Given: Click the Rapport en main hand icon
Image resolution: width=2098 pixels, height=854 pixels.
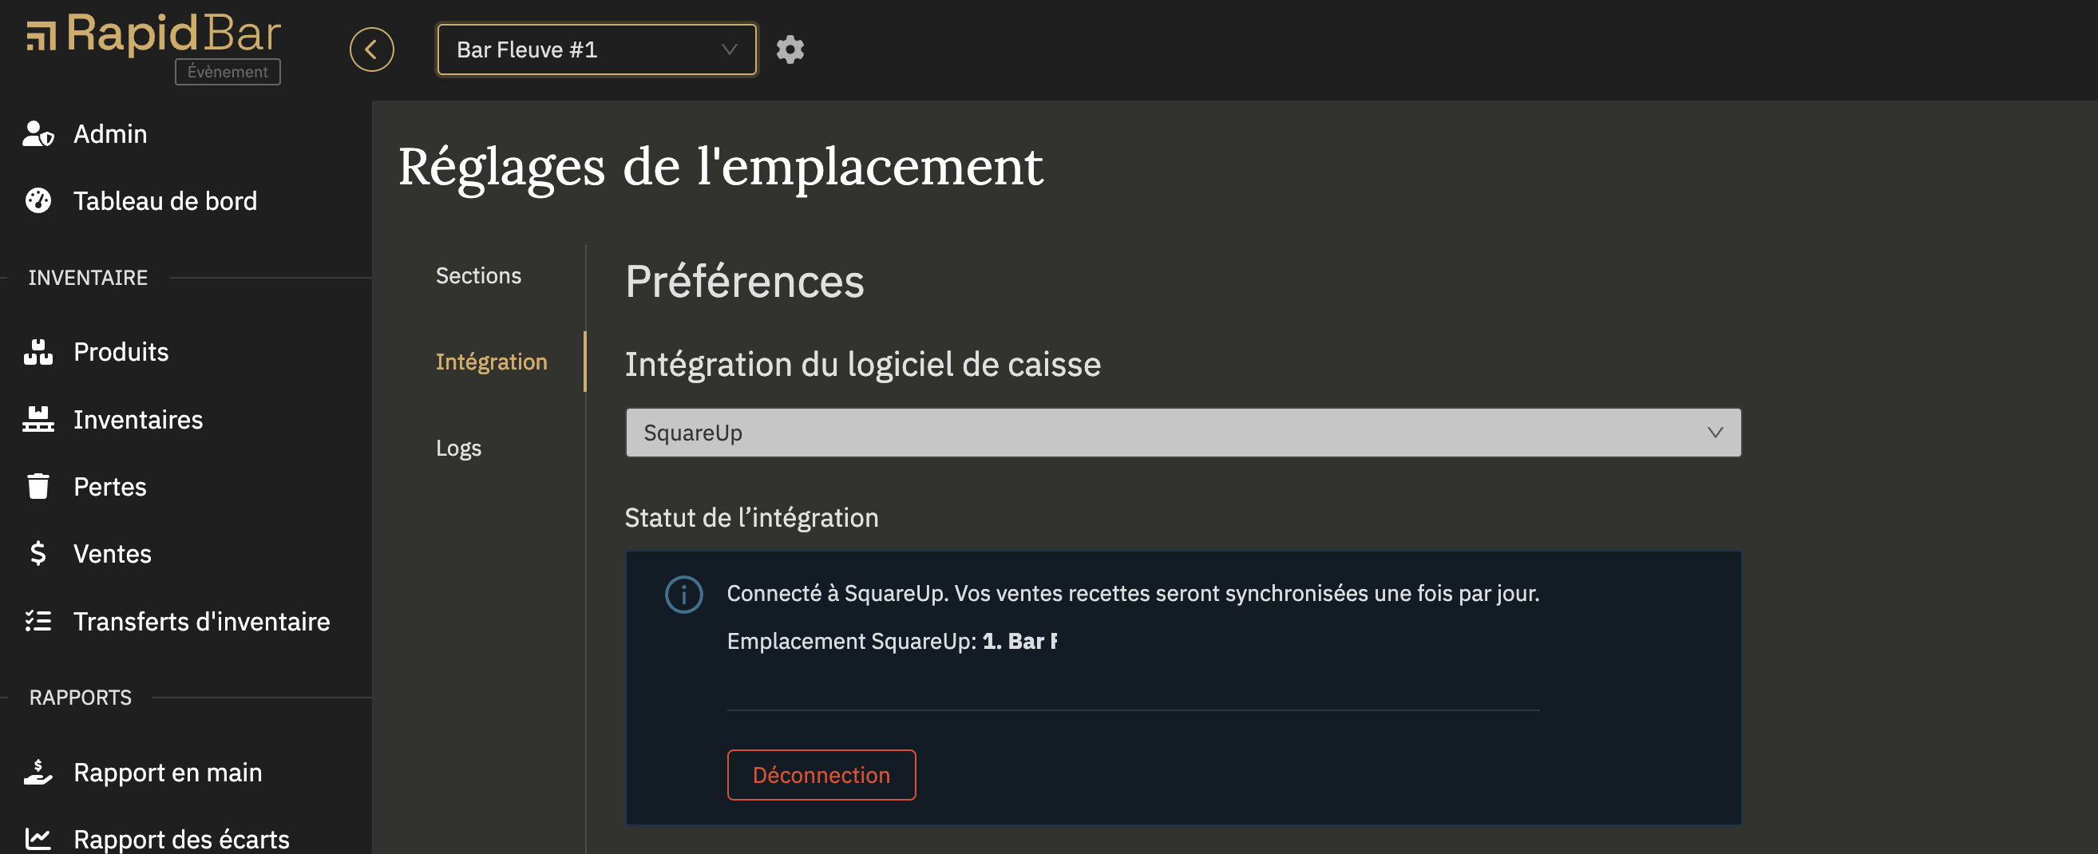Looking at the screenshot, I should point(38,772).
